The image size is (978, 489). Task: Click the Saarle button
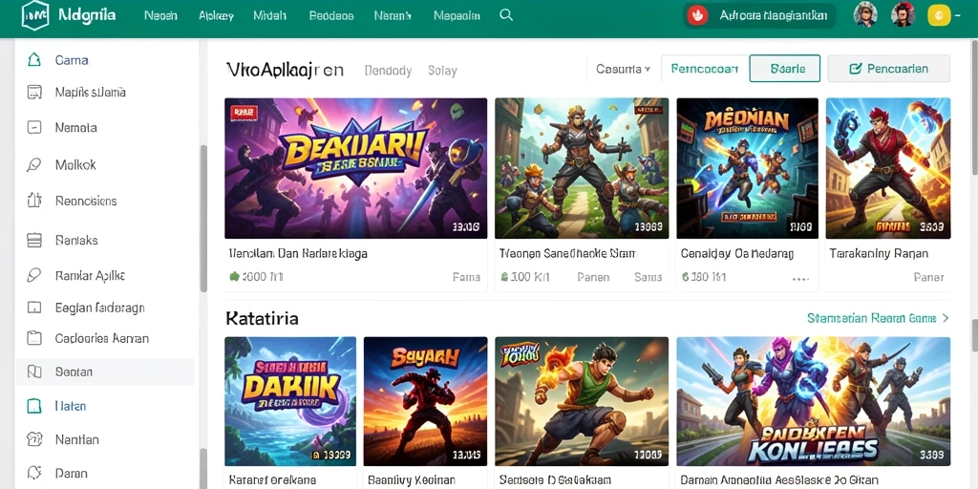(x=785, y=69)
